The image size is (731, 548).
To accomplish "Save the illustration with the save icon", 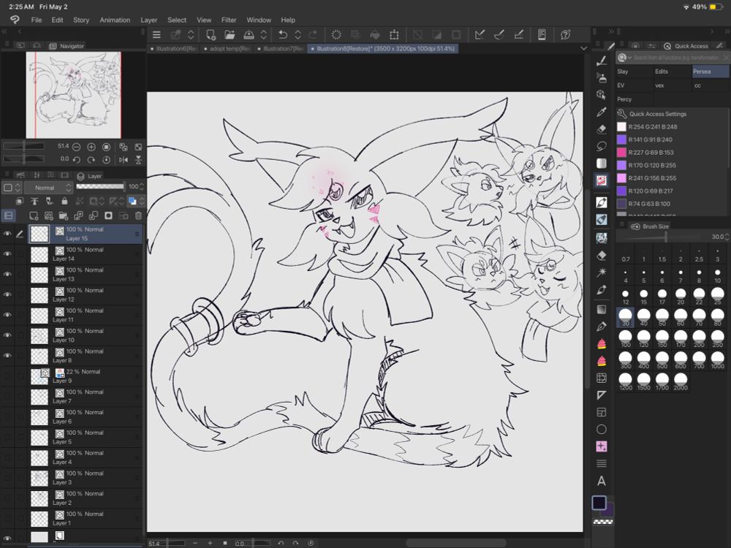I will [x=249, y=35].
